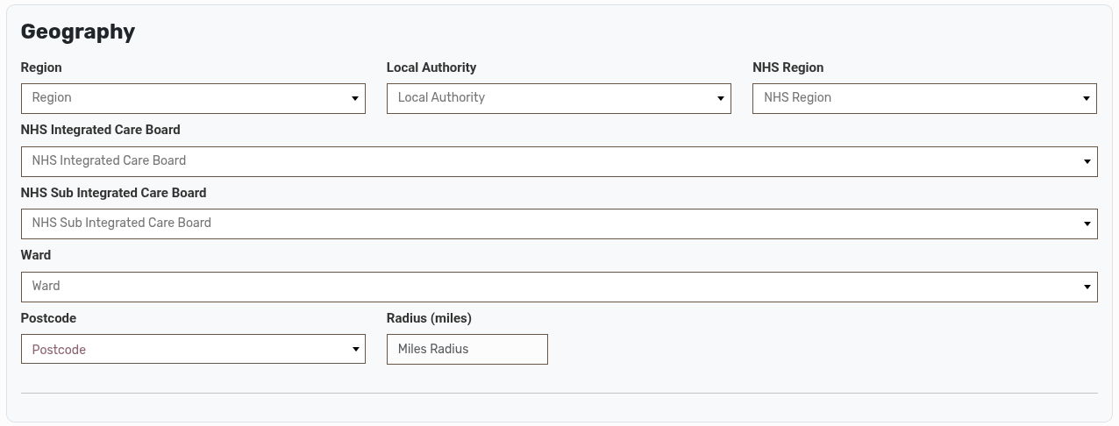The height and width of the screenshot is (426, 1119).
Task: Click the Ward dropdown arrow icon
Action: 1087,288
